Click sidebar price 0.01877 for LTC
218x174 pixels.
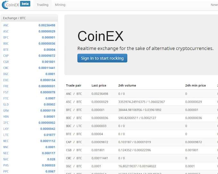click(49, 135)
